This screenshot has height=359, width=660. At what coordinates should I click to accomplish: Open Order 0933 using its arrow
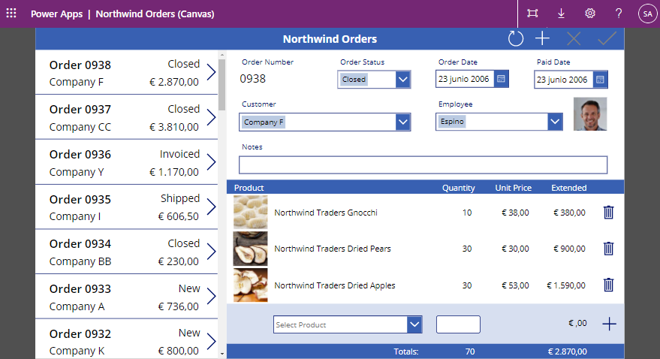[x=211, y=297]
